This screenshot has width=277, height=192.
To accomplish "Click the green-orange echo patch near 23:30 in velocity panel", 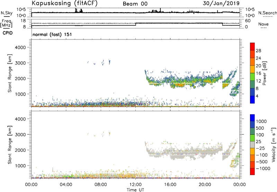I will (x=235, y=161).
